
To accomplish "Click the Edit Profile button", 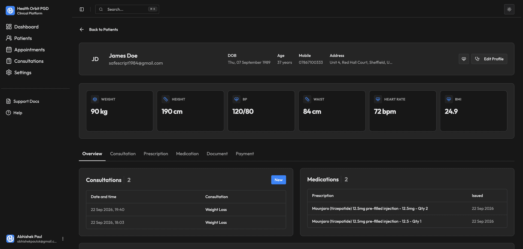I will [489, 59].
